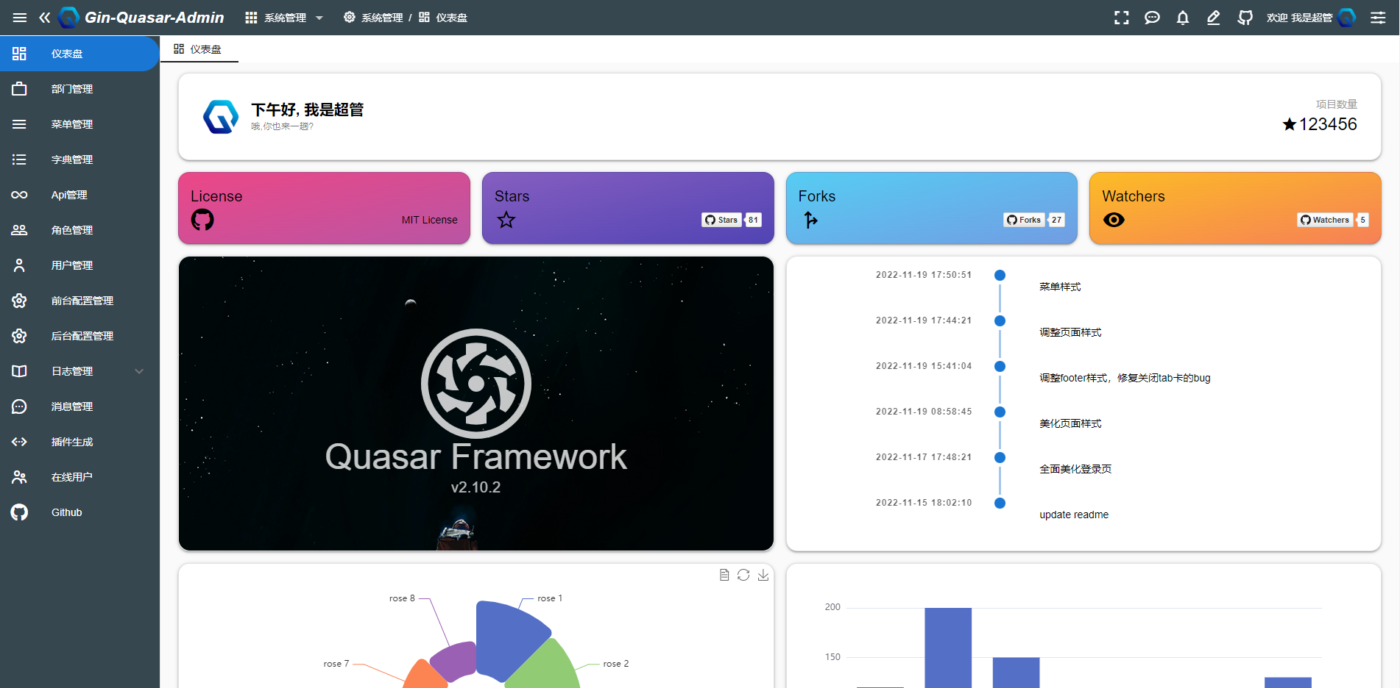Click the 系统管理 breadcrumb
The image size is (1400, 688).
point(374,18)
